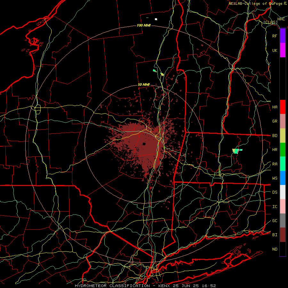Click the RA legend label
Viewport: 288px width, 288px height.
[x=275, y=164]
